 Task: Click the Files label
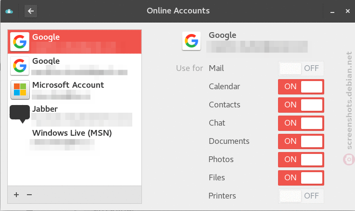click(x=216, y=177)
